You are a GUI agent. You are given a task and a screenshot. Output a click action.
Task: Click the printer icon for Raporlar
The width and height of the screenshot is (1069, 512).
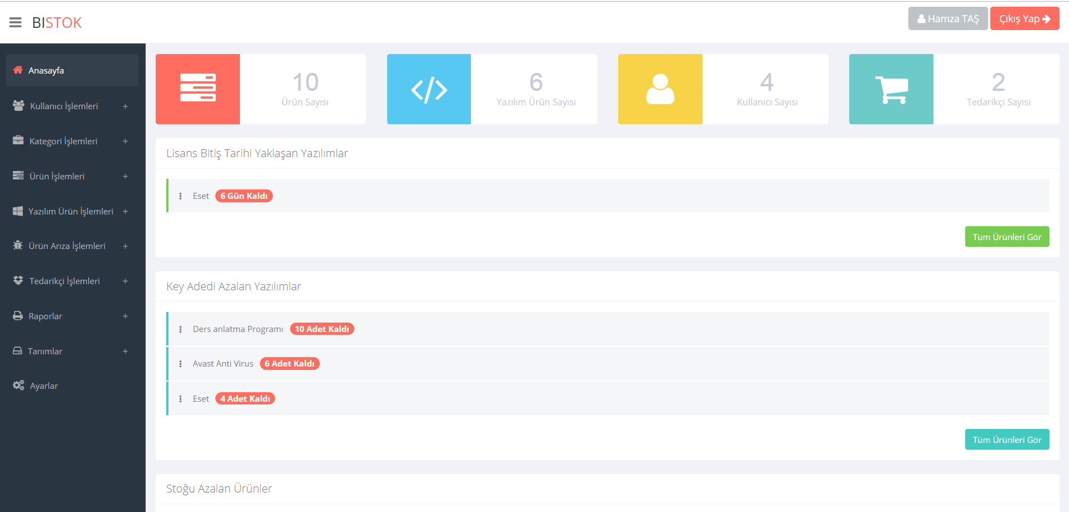coord(18,315)
